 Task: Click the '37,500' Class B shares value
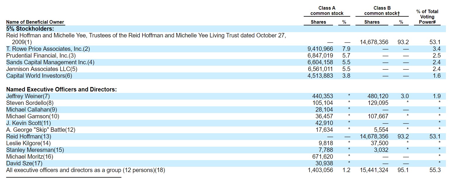380,143
